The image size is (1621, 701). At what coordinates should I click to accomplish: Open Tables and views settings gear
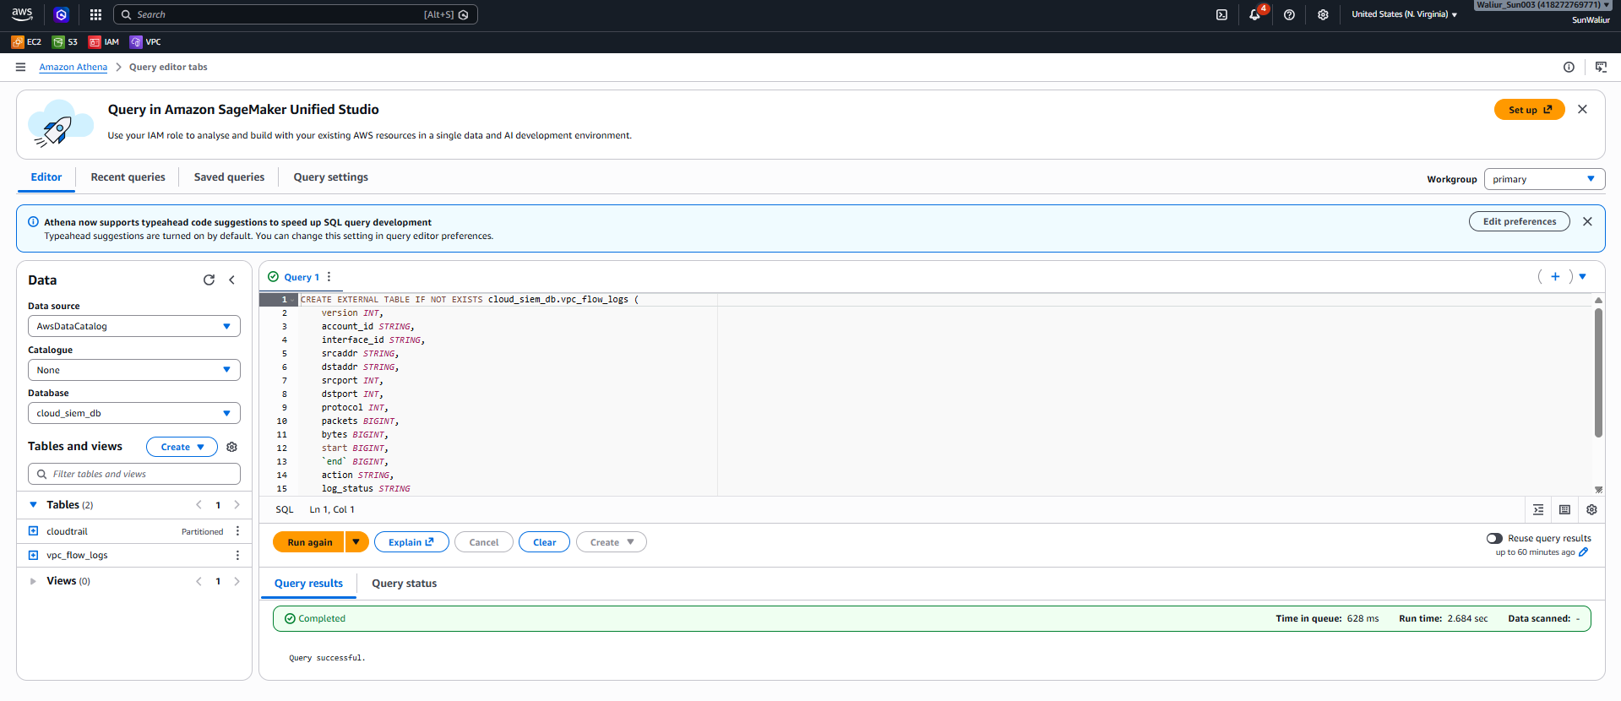coord(231,447)
